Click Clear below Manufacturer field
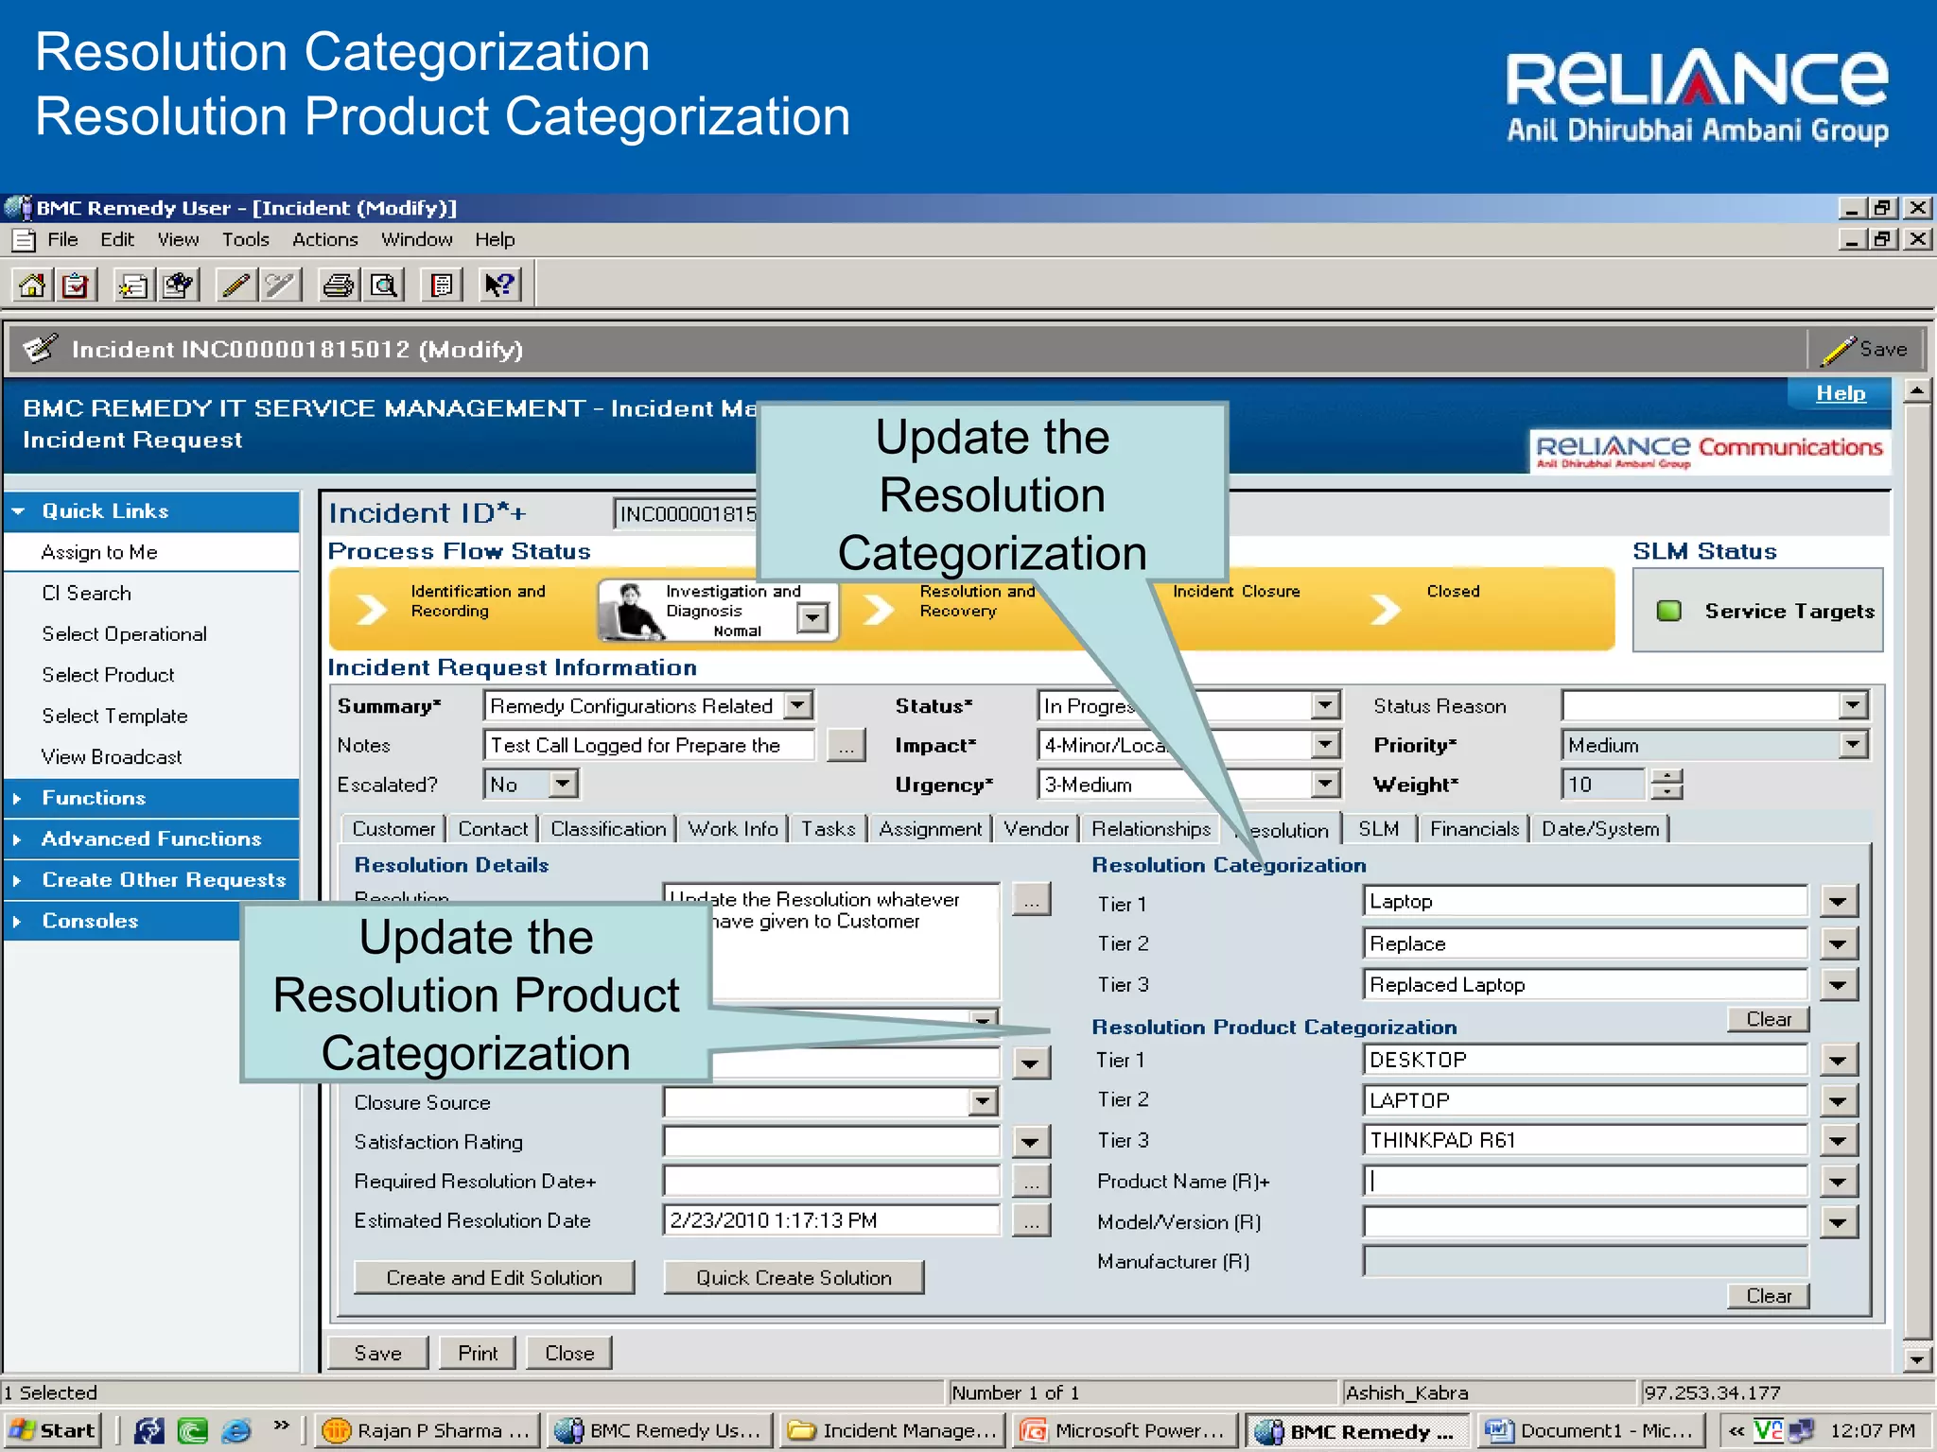This screenshot has width=1937, height=1452. pyautogui.click(x=1768, y=1296)
